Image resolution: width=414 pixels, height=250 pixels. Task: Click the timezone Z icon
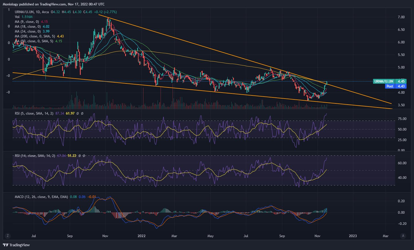tap(8, 236)
